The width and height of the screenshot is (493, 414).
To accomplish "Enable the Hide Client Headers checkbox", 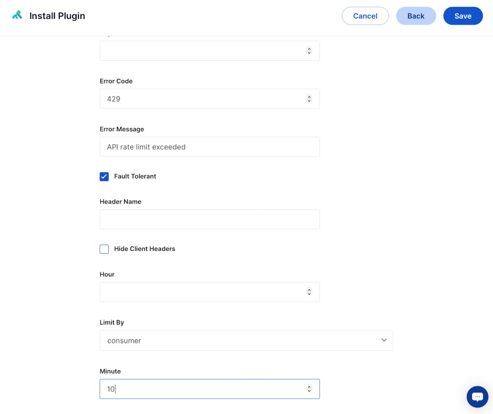I will click(104, 249).
